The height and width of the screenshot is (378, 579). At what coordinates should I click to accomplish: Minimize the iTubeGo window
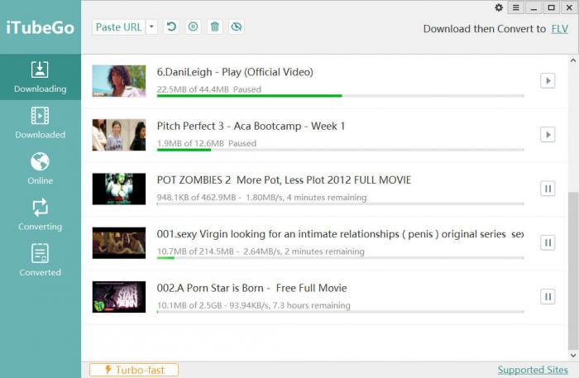534,7
